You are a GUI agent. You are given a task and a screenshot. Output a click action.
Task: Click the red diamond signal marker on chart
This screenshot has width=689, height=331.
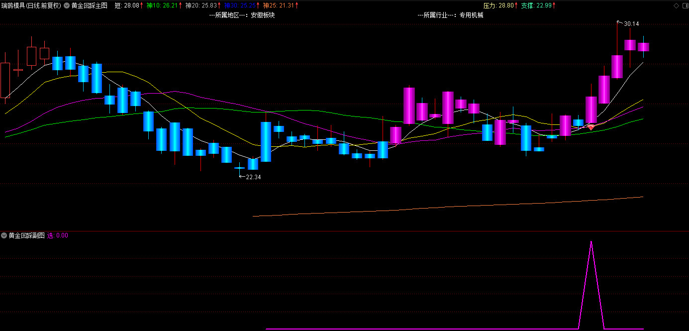pos(591,127)
